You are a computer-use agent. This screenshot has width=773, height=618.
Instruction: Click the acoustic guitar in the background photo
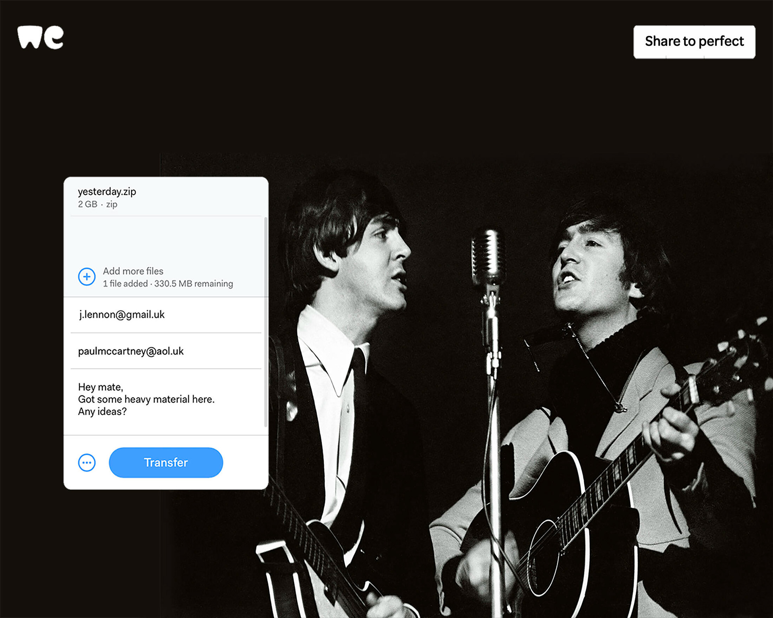572,523
